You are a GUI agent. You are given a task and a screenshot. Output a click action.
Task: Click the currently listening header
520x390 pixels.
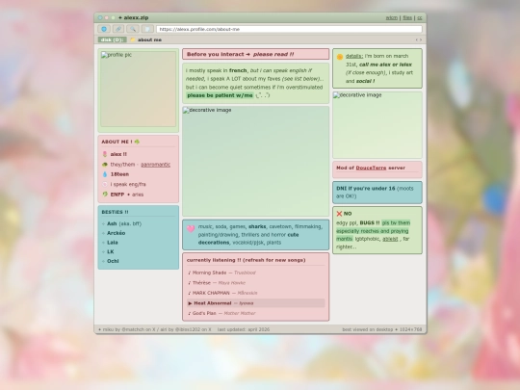click(x=247, y=260)
